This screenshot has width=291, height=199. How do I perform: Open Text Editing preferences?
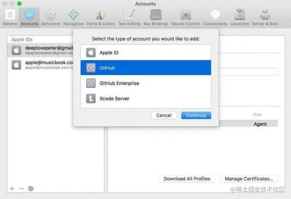pyautogui.click(x=129, y=18)
